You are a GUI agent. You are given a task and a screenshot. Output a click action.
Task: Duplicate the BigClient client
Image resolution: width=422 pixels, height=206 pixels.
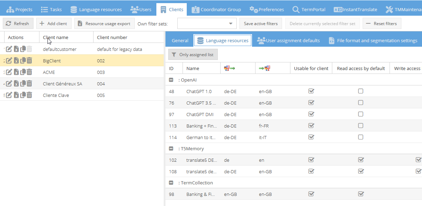(x=23, y=61)
